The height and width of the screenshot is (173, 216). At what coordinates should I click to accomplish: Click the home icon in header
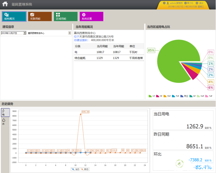tap(5, 4)
